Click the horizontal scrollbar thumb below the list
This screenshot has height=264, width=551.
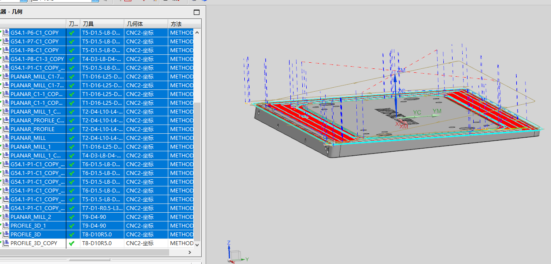[83, 253]
